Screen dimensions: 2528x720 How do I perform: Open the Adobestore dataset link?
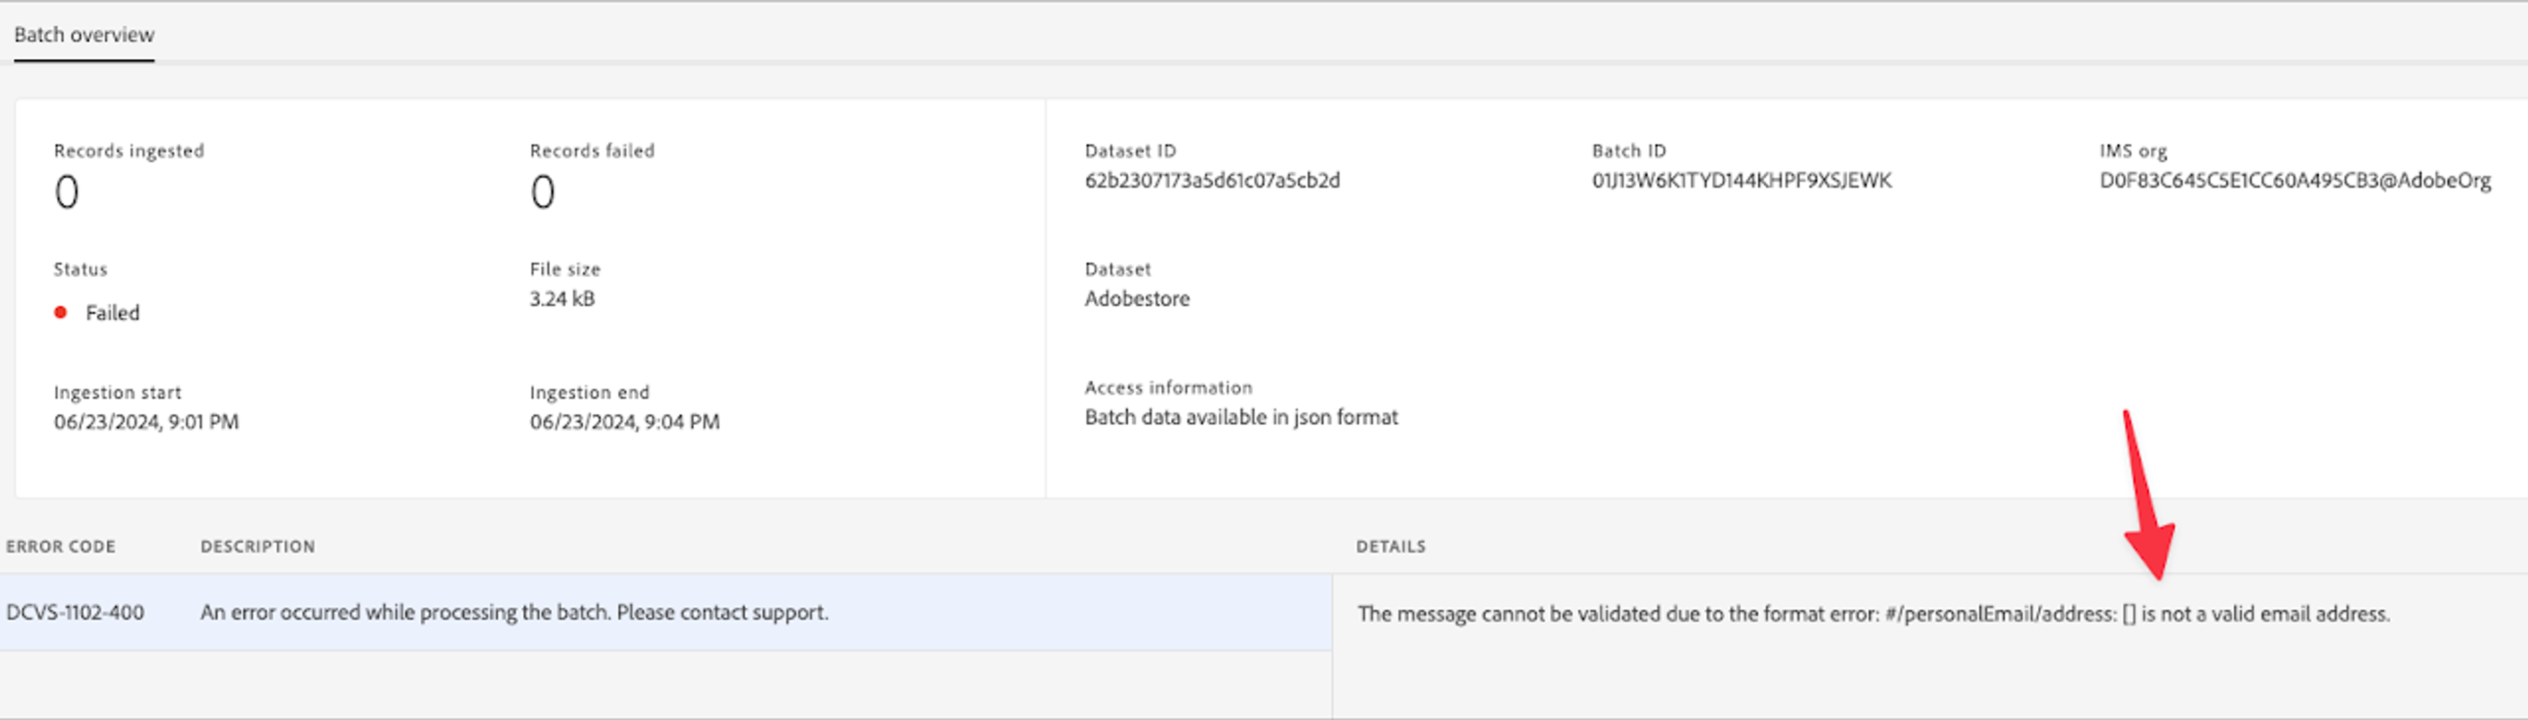1136,299
